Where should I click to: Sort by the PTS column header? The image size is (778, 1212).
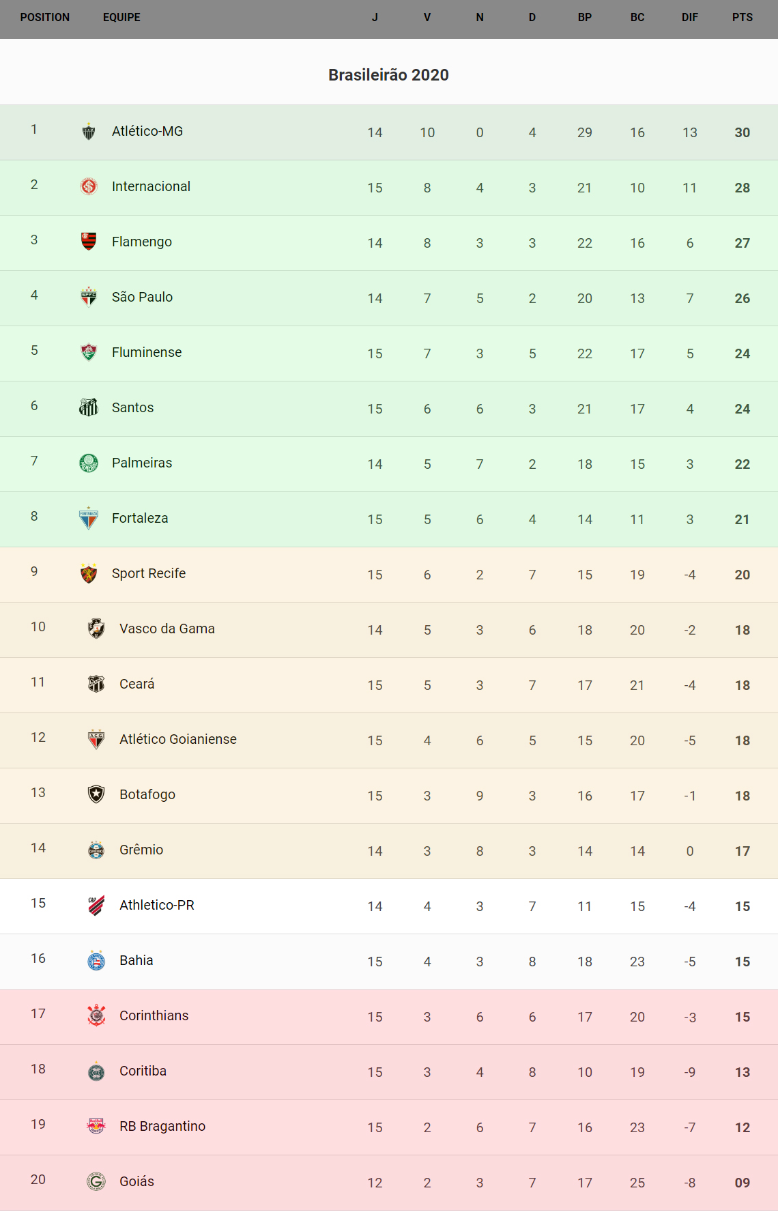742,18
